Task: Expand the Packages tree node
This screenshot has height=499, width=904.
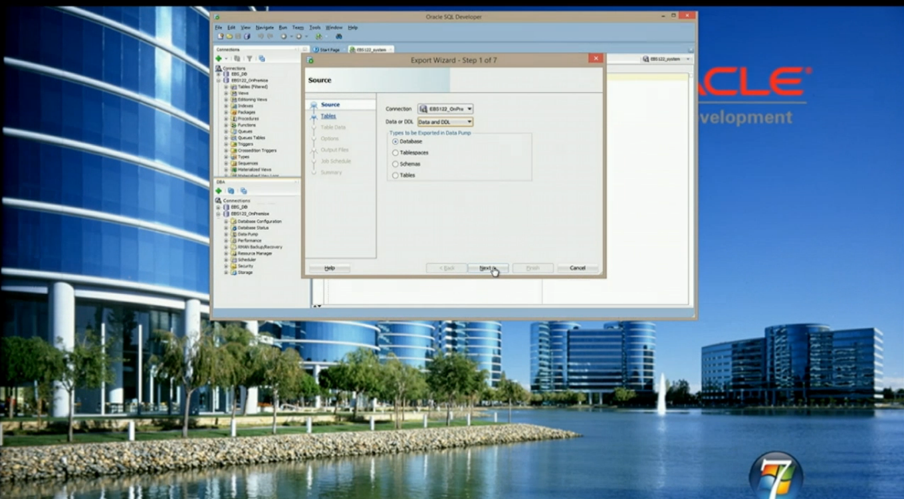Action: pos(226,112)
